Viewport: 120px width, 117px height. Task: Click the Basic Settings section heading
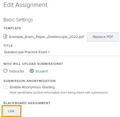tap(18, 20)
